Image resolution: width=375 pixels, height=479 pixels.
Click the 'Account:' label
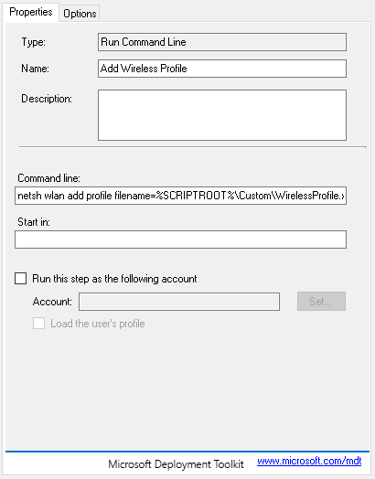(52, 302)
